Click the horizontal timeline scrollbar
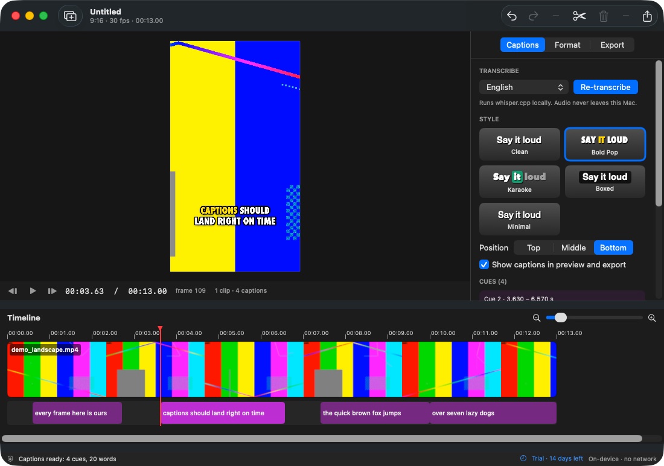Viewport: 664px width, 466px height. point(322,438)
